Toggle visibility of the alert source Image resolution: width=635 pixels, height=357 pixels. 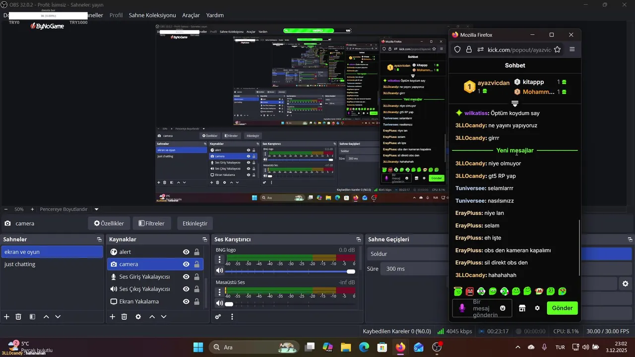(x=186, y=252)
